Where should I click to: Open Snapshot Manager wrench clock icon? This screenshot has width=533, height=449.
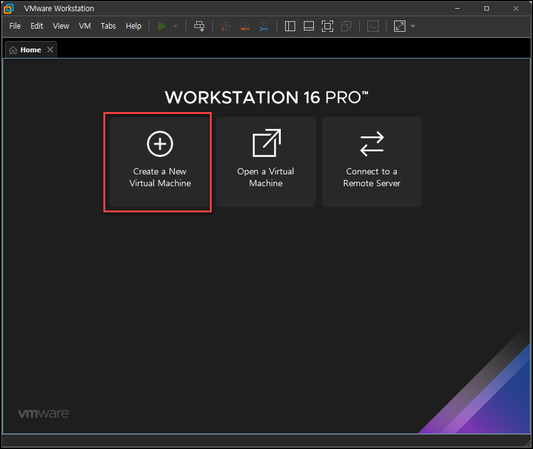click(263, 26)
